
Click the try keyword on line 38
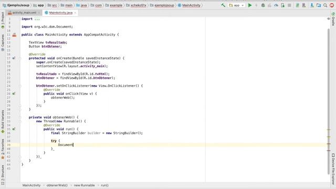point(54,141)
